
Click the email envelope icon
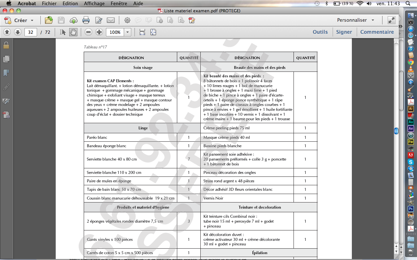(111, 20)
